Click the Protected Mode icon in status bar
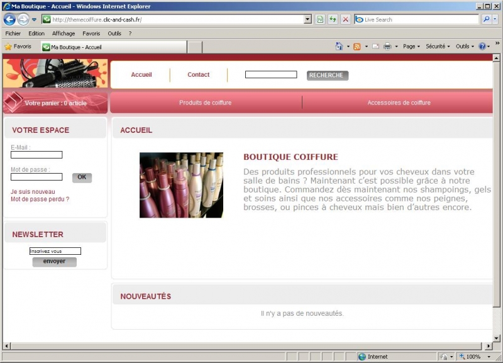Image resolution: width=503 pixels, height=363 pixels. pos(444,357)
